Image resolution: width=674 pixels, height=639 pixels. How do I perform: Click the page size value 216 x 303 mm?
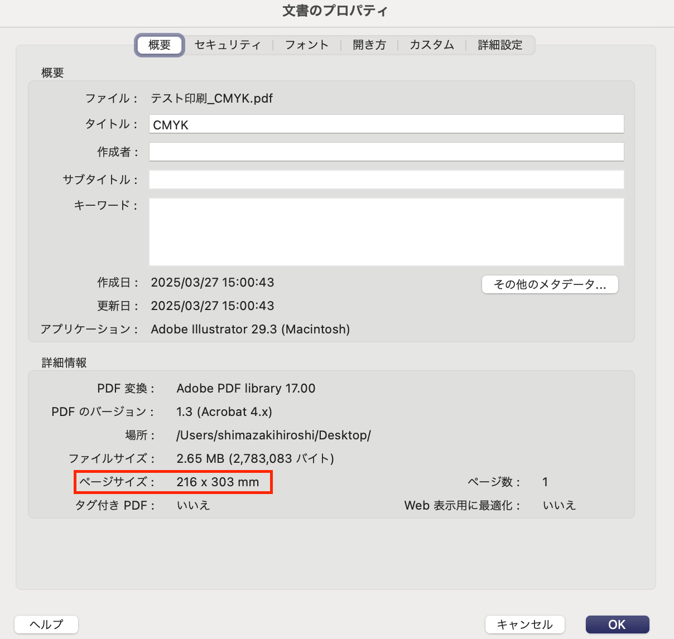click(218, 482)
